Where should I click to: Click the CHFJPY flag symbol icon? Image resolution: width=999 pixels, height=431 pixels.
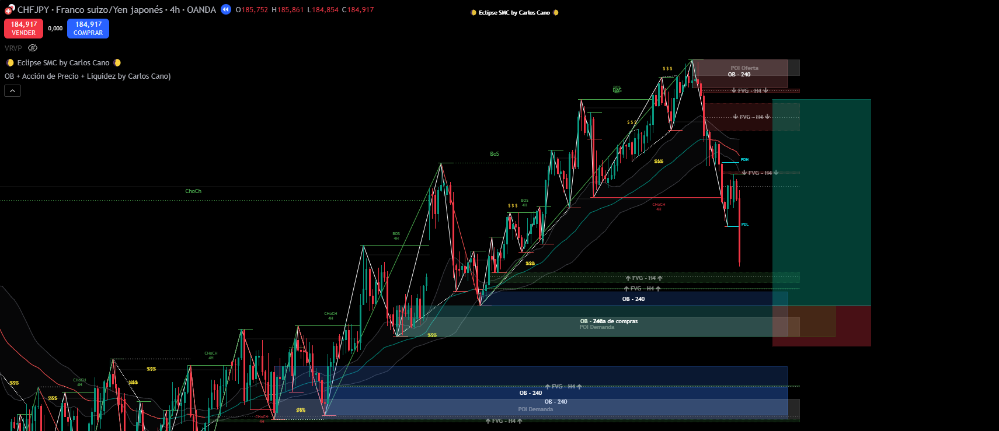9,9
